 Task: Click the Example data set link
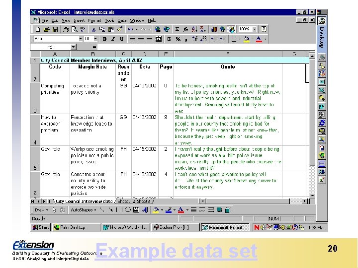pos(176,251)
